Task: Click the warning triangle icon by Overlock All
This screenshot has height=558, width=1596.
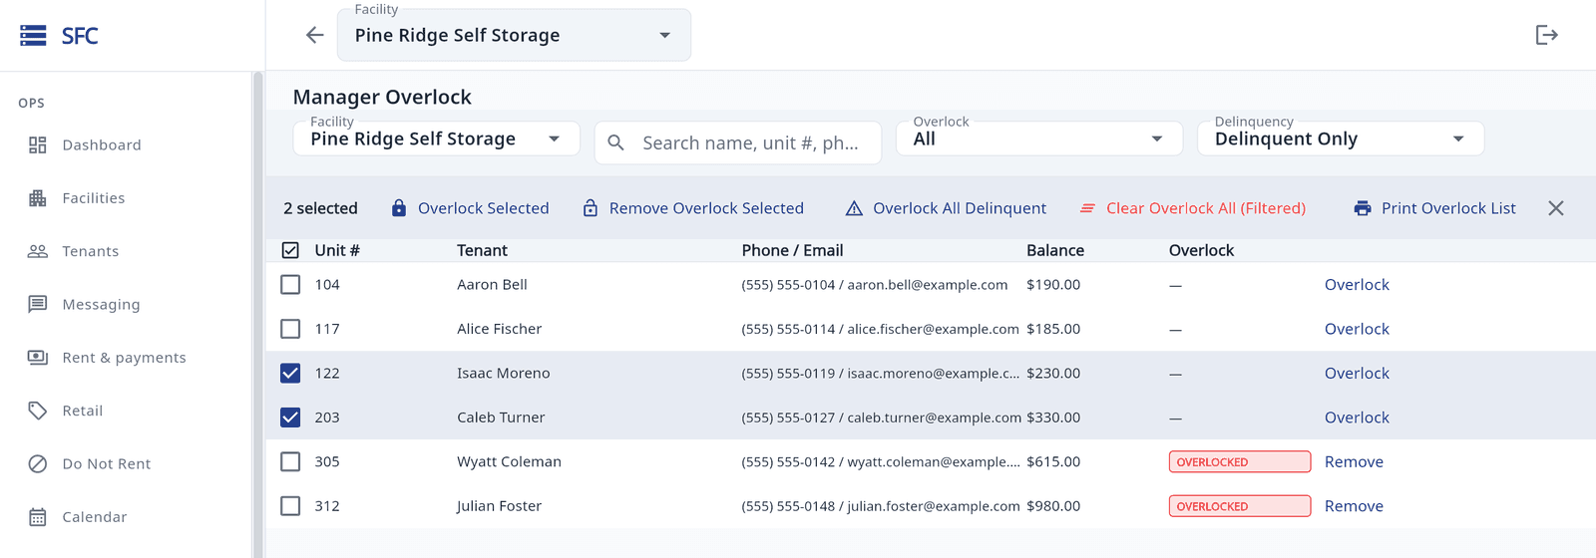Action: (x=854, y=208)
